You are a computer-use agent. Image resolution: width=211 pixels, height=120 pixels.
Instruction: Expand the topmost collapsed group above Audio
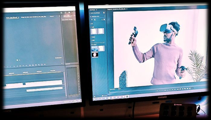point(91,24)
